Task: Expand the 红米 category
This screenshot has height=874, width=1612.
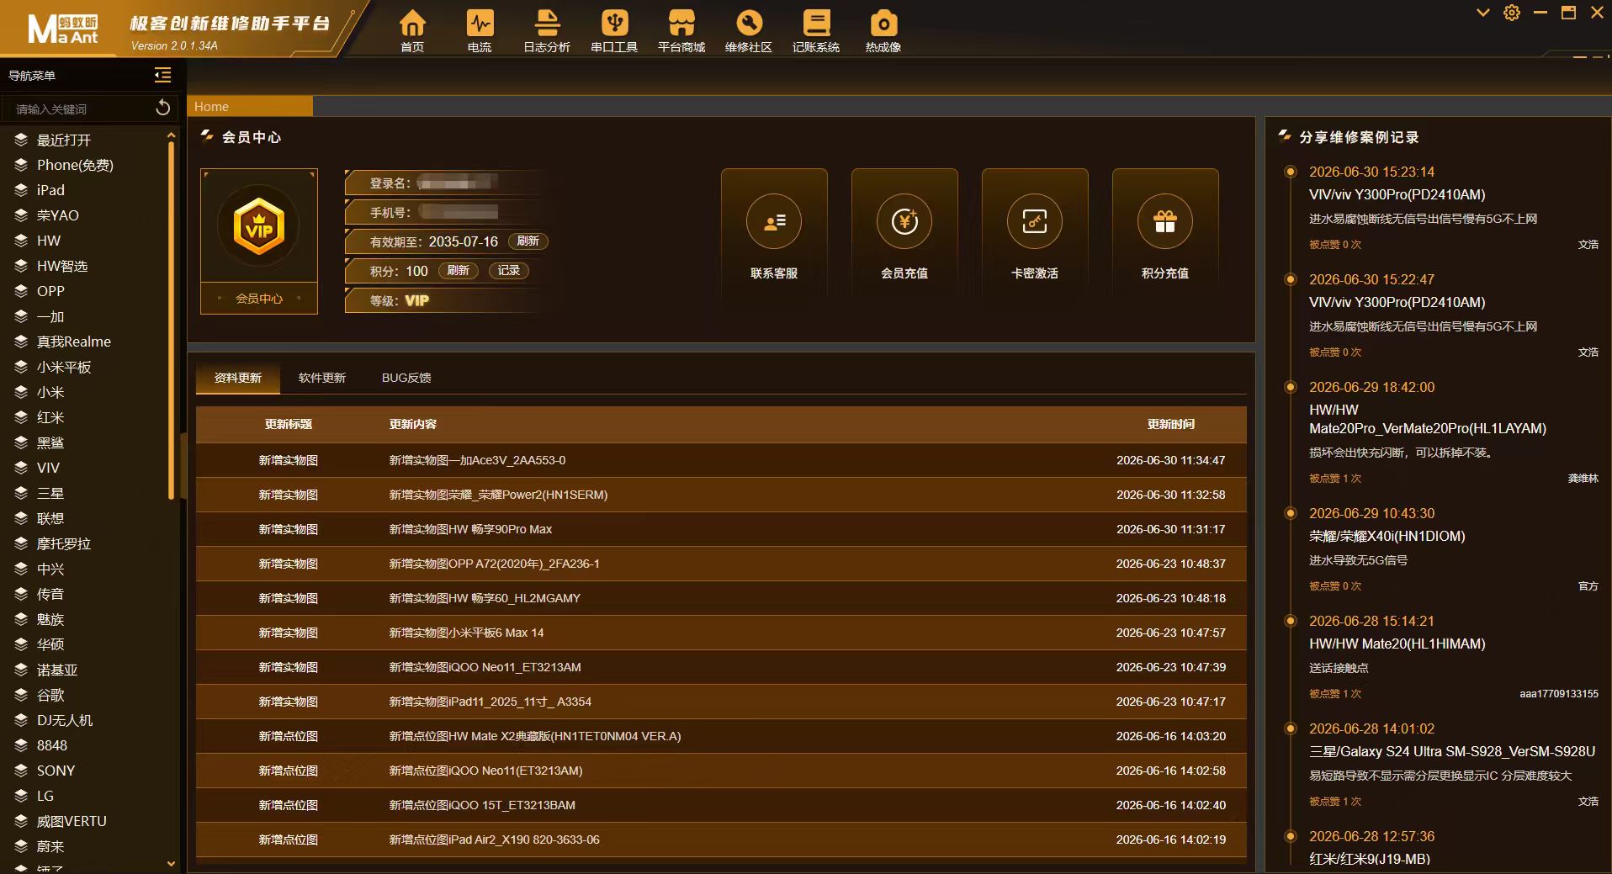Action: coord(50,417)
